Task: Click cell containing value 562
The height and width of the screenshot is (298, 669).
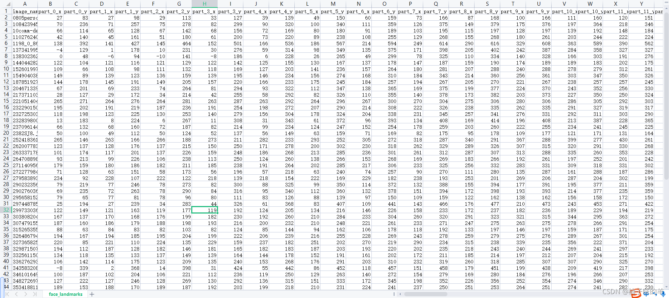Action: coord(641,43)
